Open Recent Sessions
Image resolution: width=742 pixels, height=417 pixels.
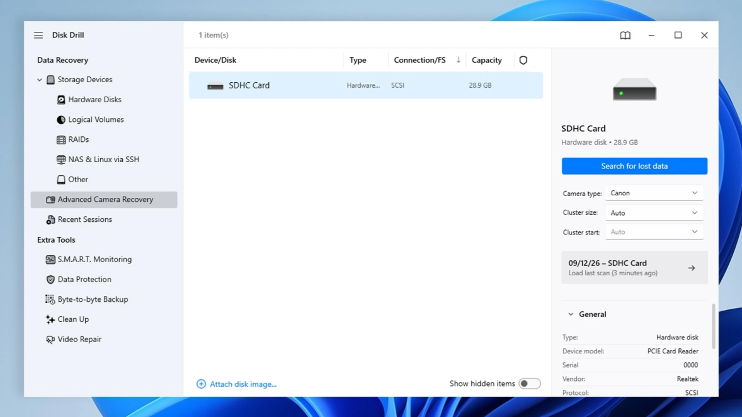click(x=85, y=219)
